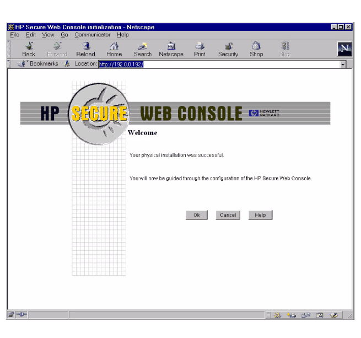This screenshot has width=361, height=338.
Task: Click the Back toolbar button
Action: (29, 49)
